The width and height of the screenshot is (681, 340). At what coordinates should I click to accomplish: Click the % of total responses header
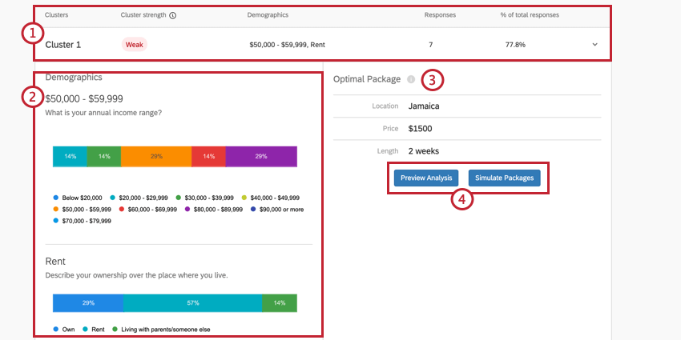click(530, 15)
